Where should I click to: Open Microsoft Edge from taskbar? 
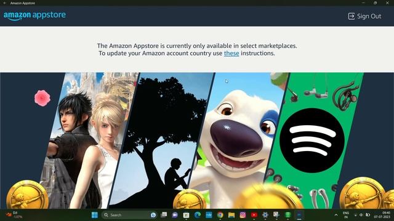[198, 215]
